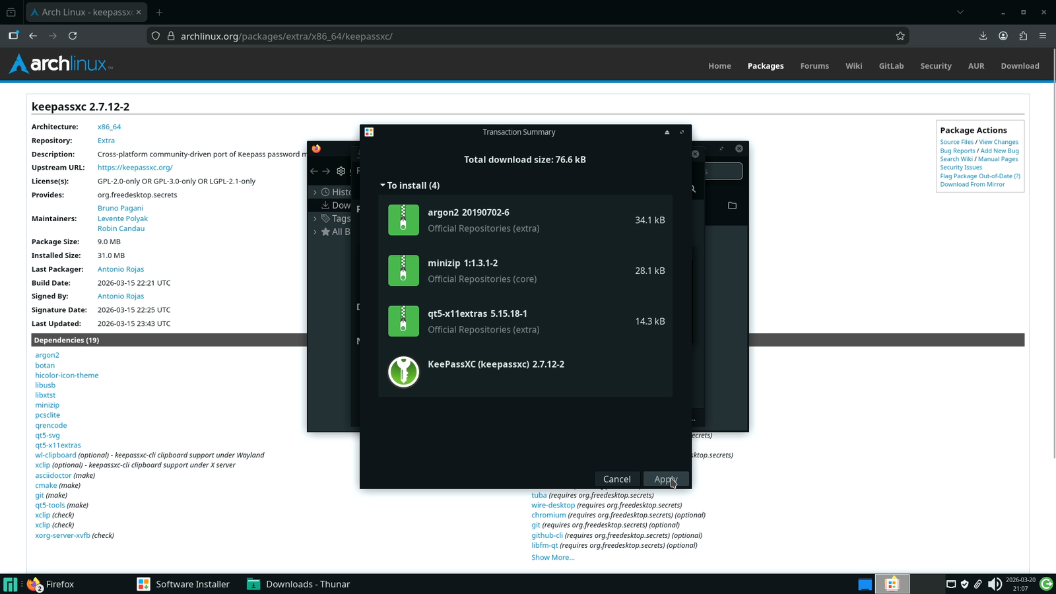Cancel the Transaction Summary dialog
Screen dimensions: 1056x594
point(616,479)
